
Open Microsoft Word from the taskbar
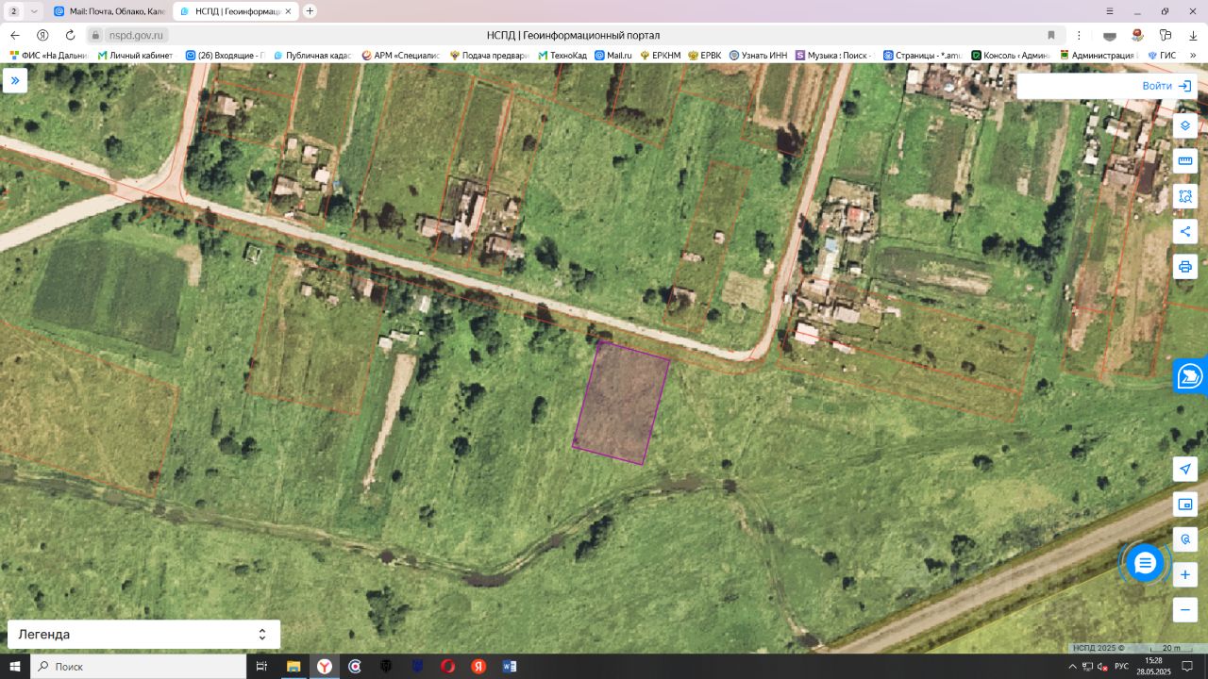[510, 667]
